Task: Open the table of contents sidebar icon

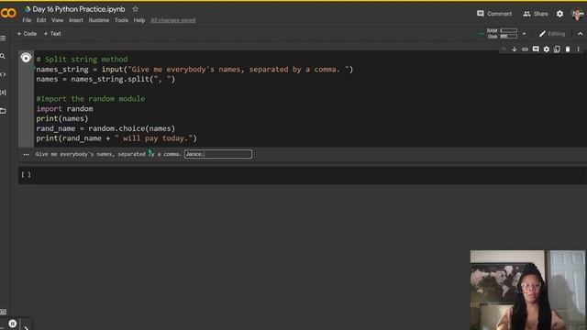Action: [3, 38]
